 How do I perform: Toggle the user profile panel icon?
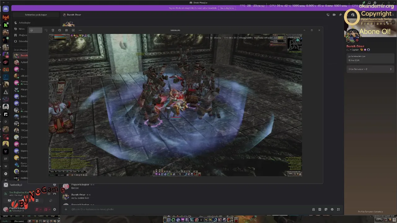coord(353,15)
